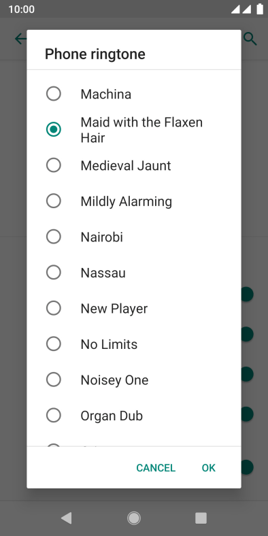Tap the battery status icon
The height and width of the screenshot is (536, 268).
point(260,10)
